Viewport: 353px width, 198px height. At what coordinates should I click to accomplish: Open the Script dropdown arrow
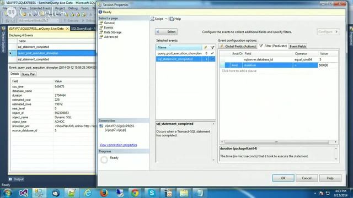[166, 19]
